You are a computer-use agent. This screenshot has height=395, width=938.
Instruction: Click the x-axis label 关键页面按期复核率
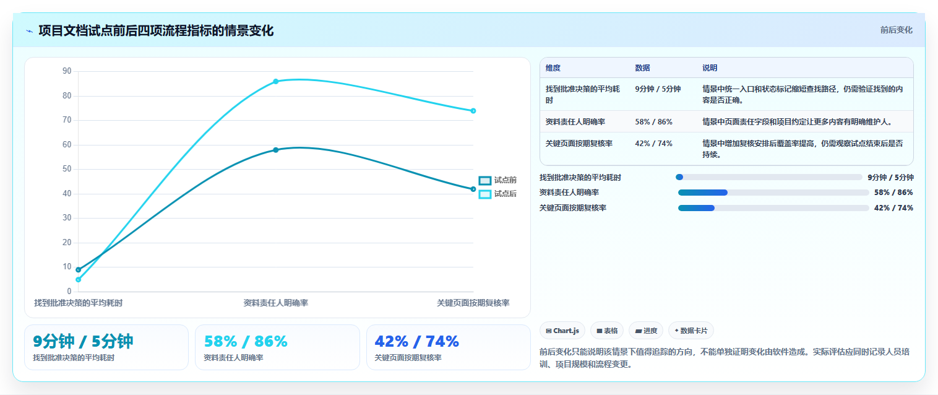pyautogui.click(x=473, y=303)
